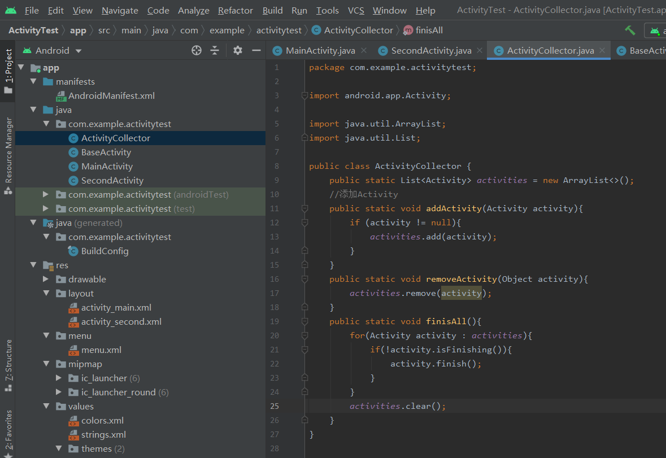This screenshot has height=458, width=666.
Task: Select SecondActivity class in project tree
Action: tap(112, 180)
